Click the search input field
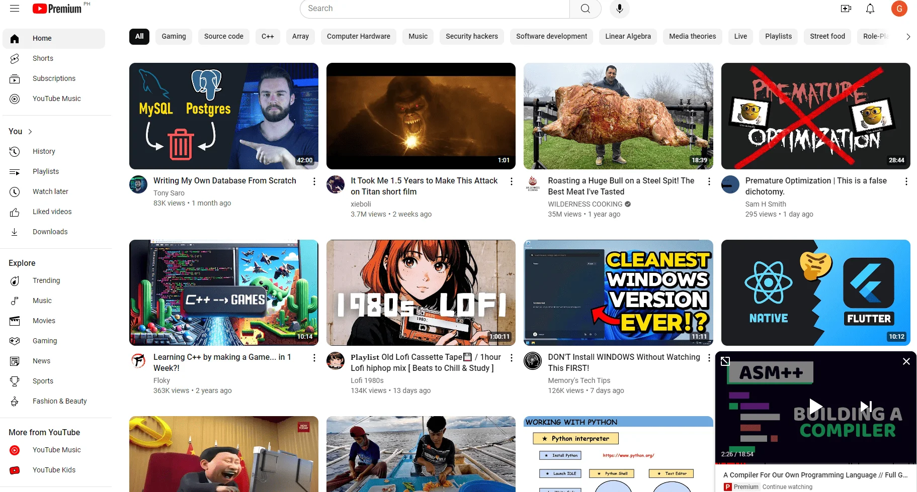 (x=435, y=9)
